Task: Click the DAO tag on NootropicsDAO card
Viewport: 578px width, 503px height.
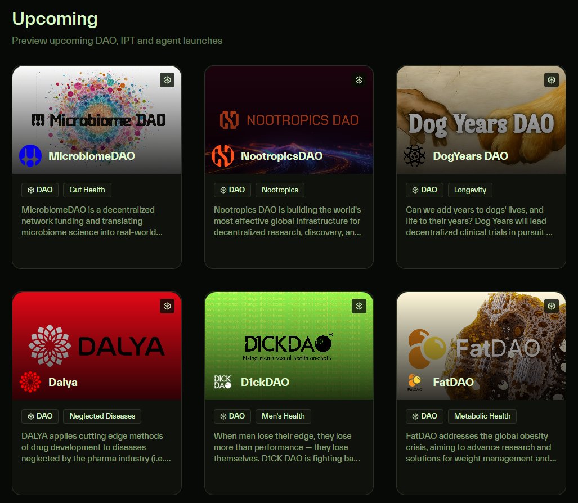Action: point(232,190)
